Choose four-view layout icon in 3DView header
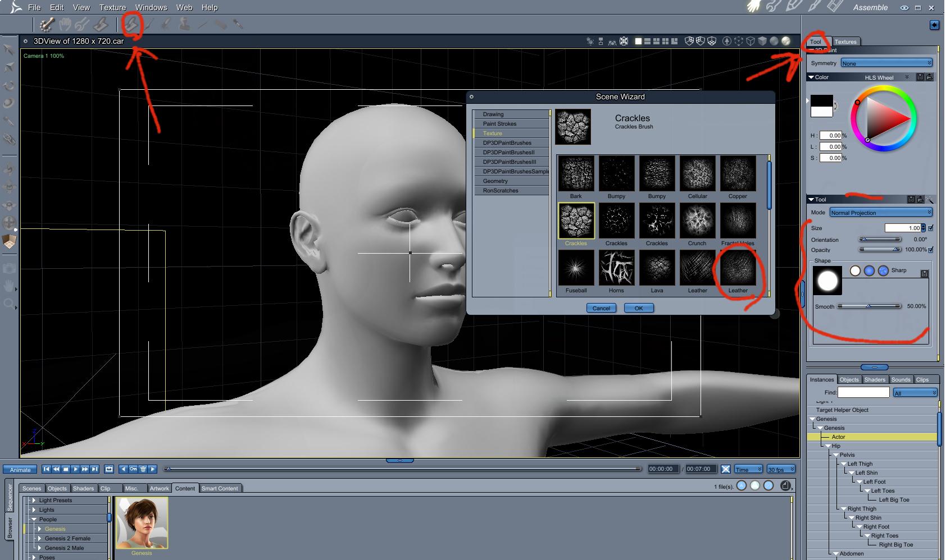The height and width of the screenshot is (560, 946). (x=665, y=41)
